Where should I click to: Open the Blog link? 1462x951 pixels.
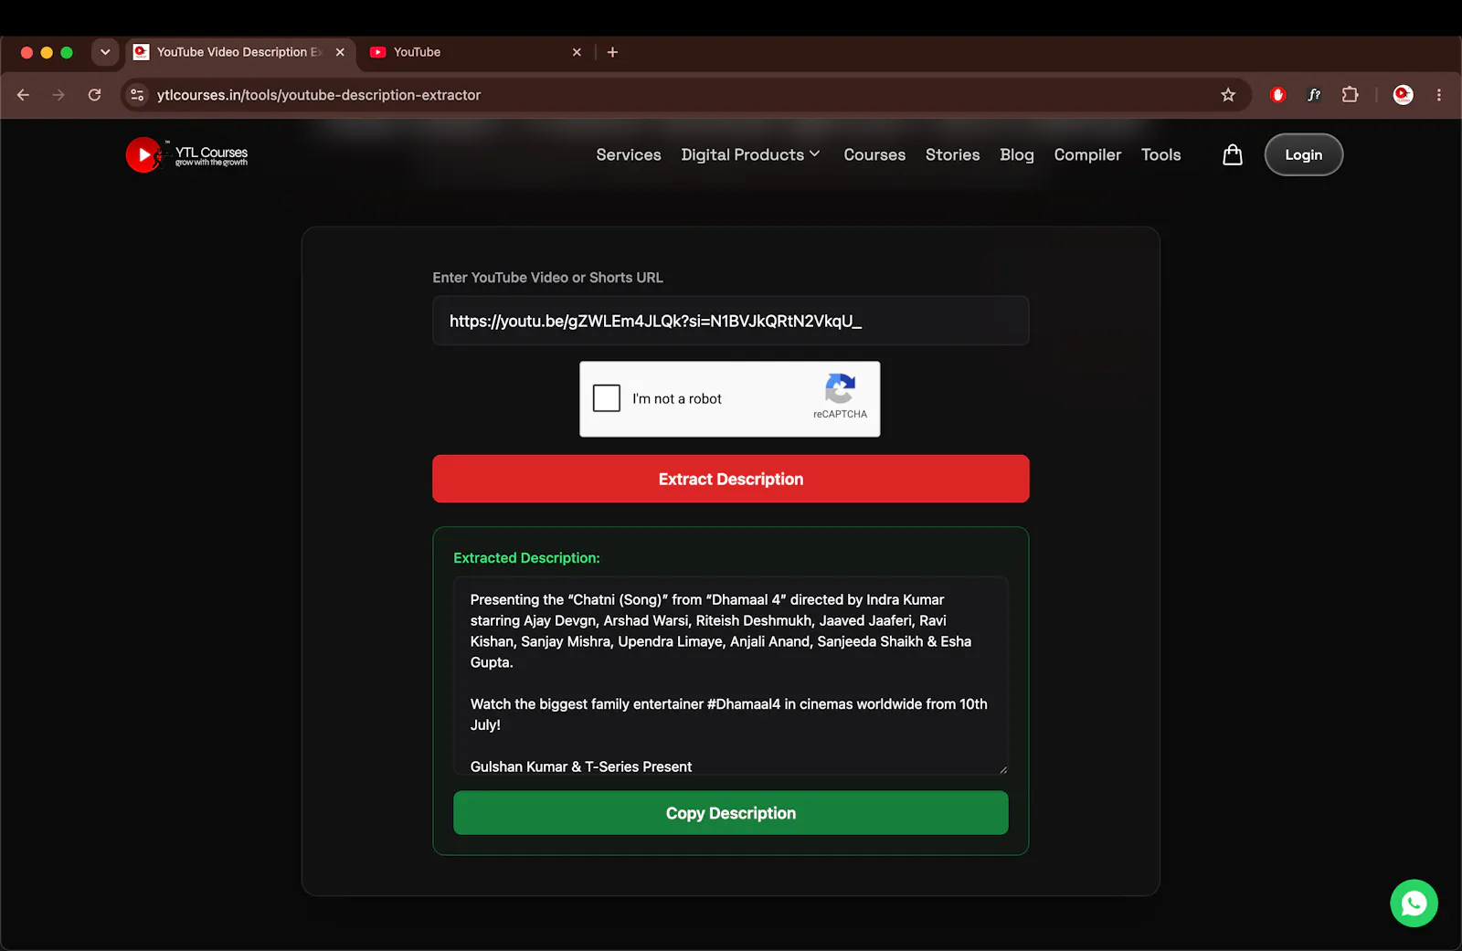pos(1017,154)
